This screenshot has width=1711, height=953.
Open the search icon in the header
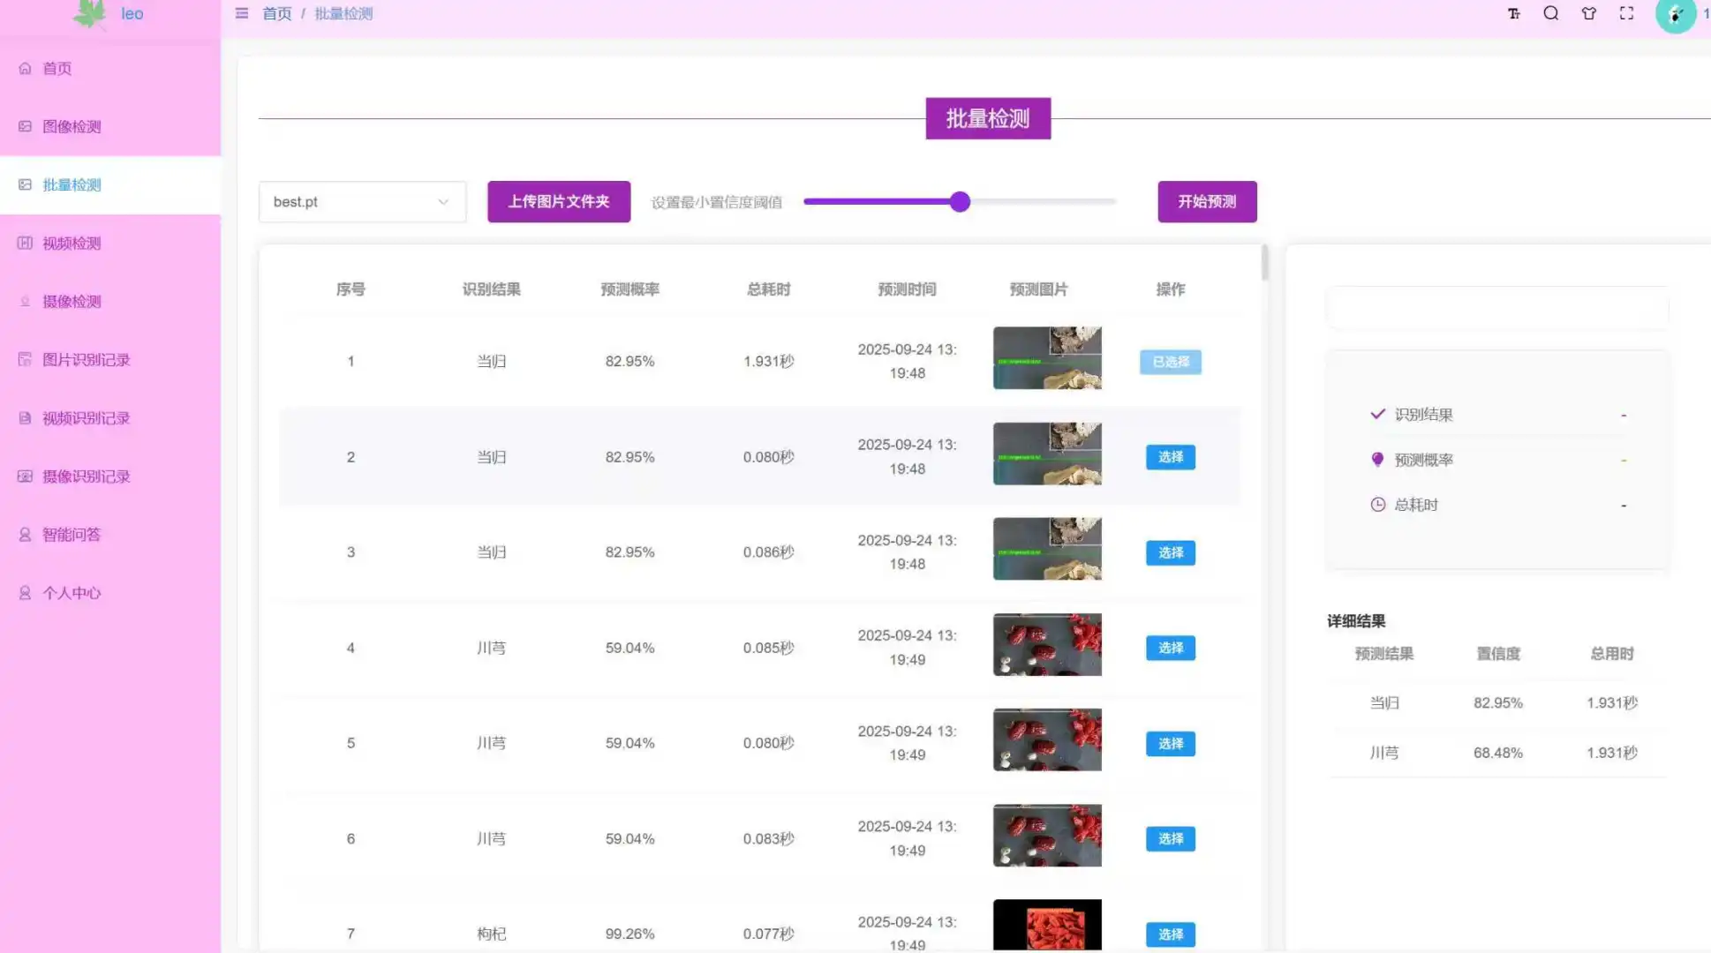pyautogui.click(x=1551, y=13)
